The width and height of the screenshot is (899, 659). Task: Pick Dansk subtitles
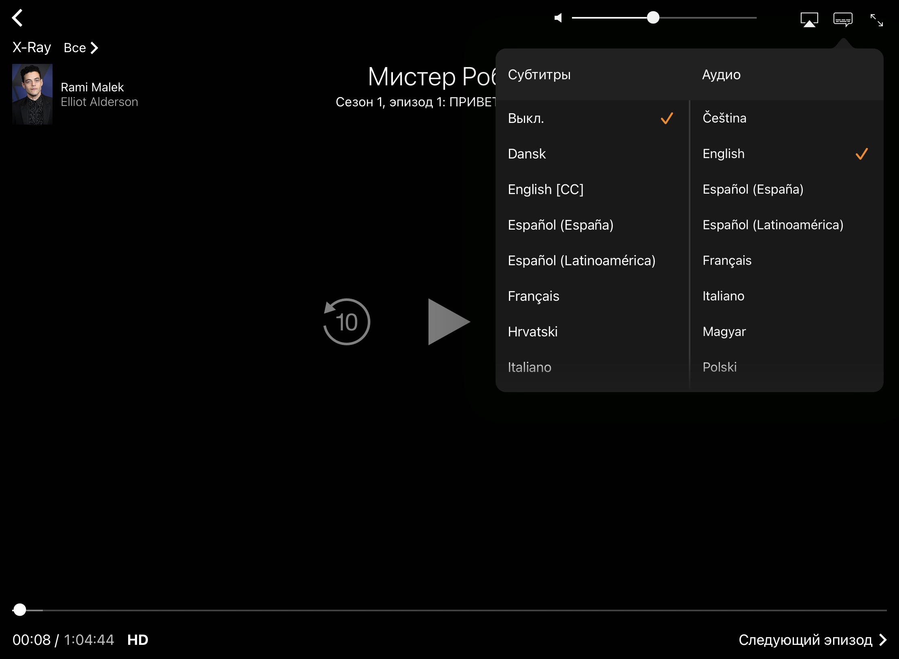[x=527, y=154]
